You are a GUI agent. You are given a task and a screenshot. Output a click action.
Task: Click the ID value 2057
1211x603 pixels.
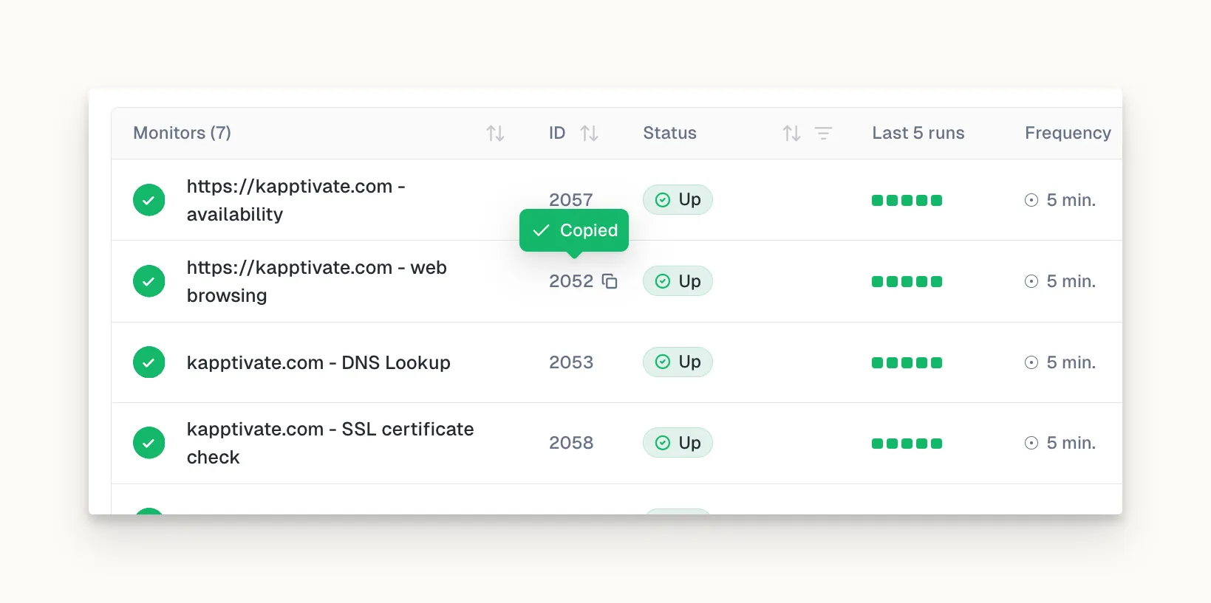click(571, 200)
